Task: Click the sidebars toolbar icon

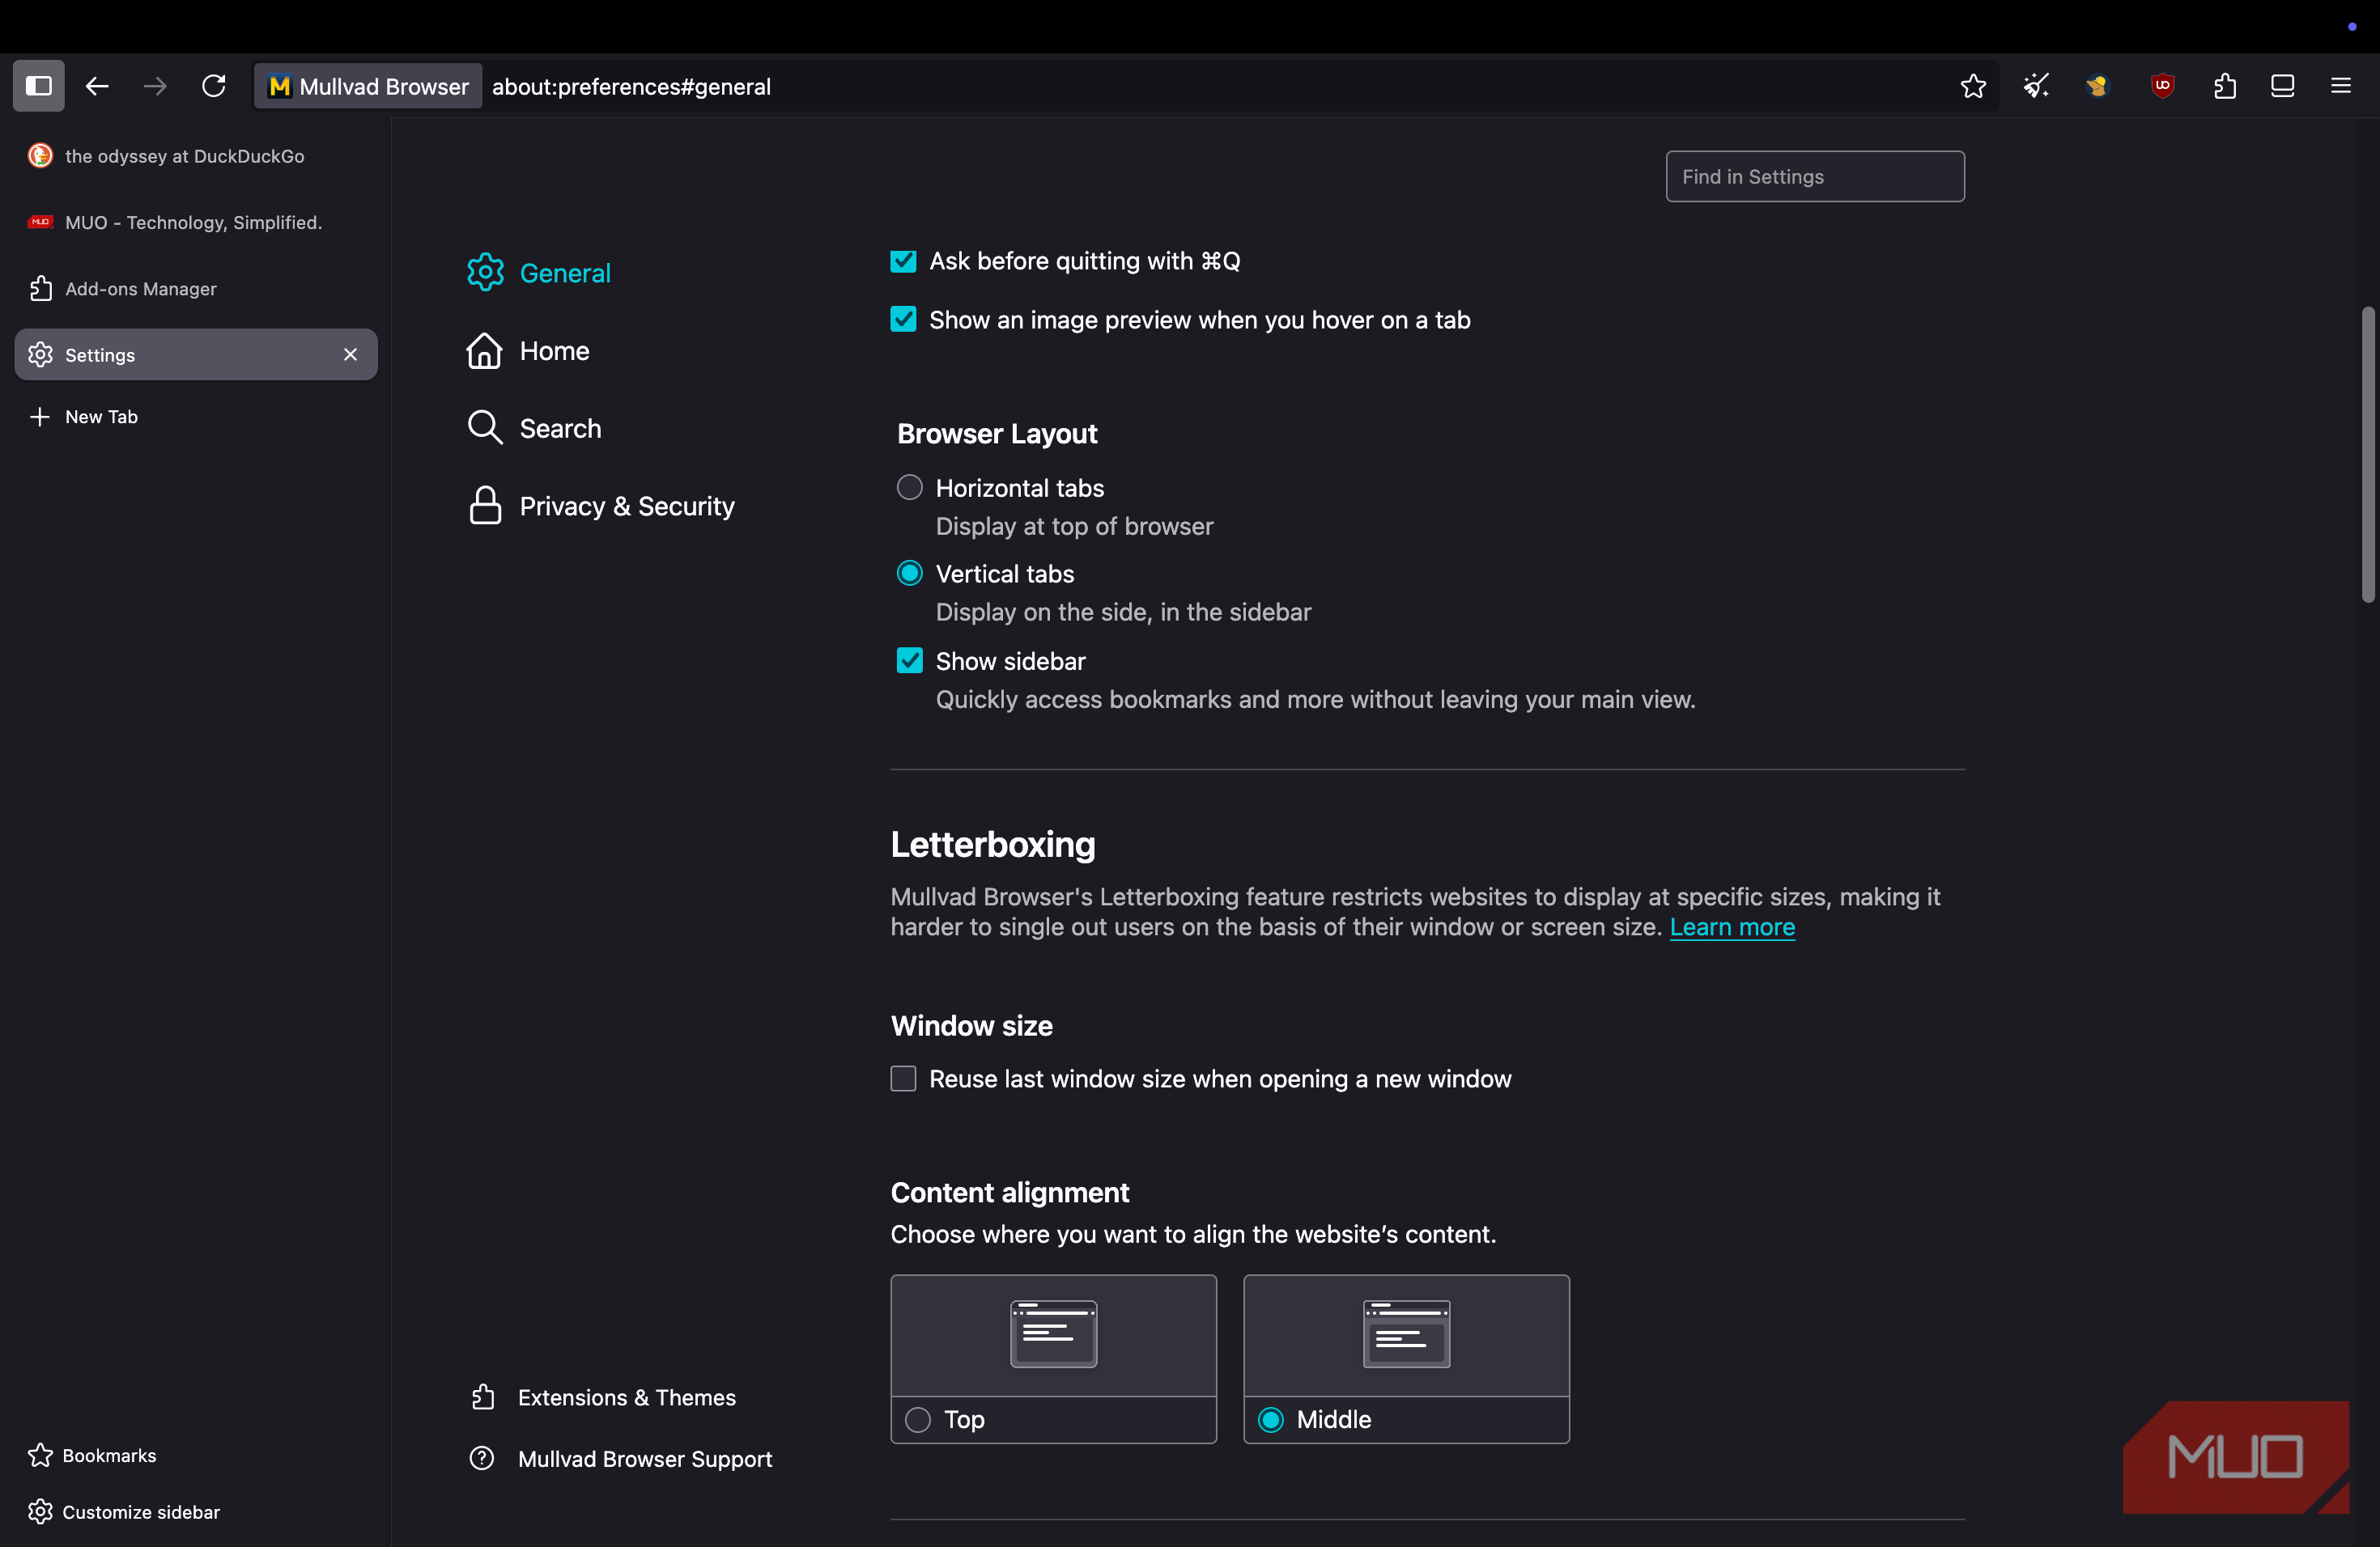Action: click(x=2282, y=86)
